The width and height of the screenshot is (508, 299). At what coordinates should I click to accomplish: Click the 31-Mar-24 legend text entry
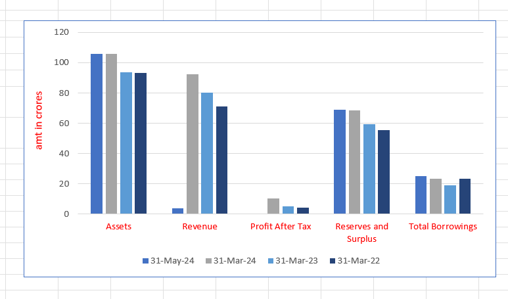click(234, 261)
